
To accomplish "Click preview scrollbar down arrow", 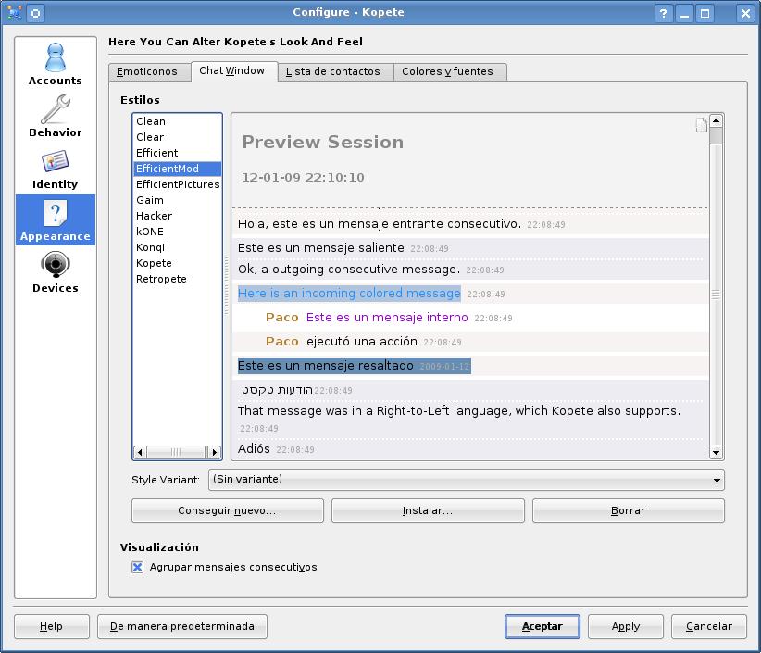I will click(716, 453).
